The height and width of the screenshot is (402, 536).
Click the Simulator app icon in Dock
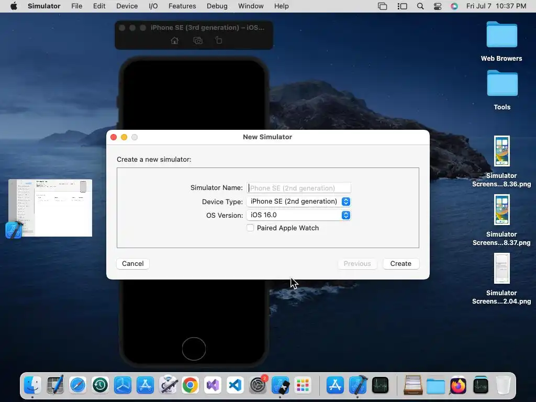[x=281, y=385]
